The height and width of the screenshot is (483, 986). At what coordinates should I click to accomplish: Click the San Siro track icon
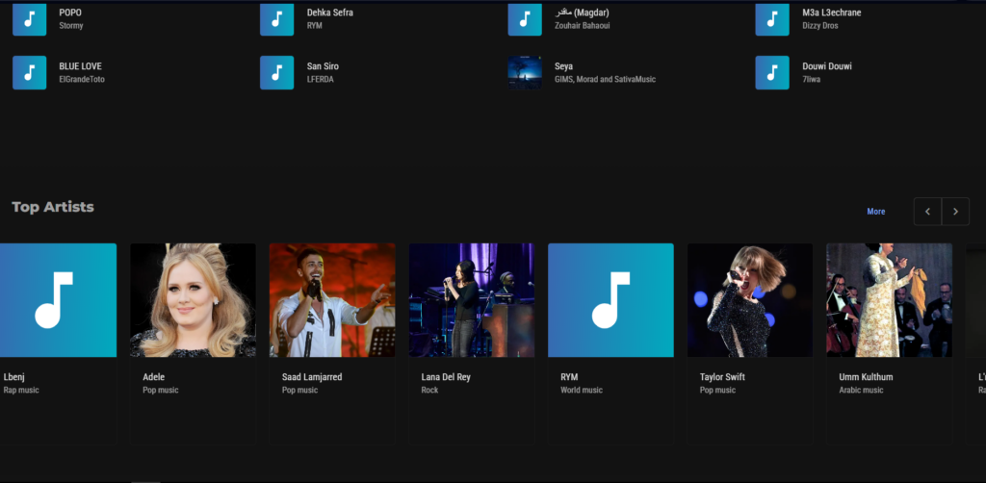[x=276, y=72]
